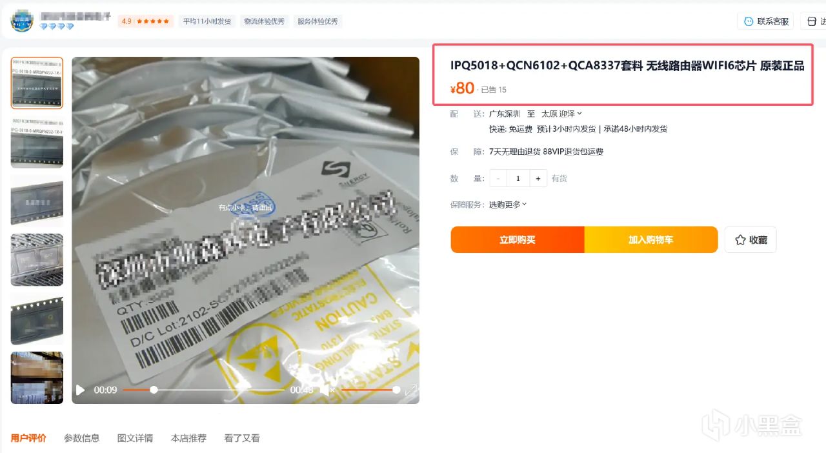
Task: Adjust the video volume slider
Action: pos(370,390)
